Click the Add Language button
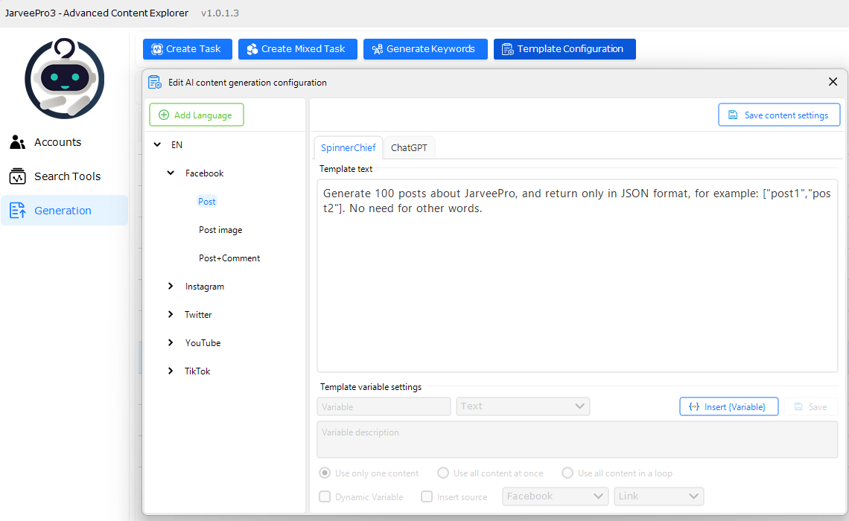This screenshot has height=521, width=849. [x=197, y=115]
